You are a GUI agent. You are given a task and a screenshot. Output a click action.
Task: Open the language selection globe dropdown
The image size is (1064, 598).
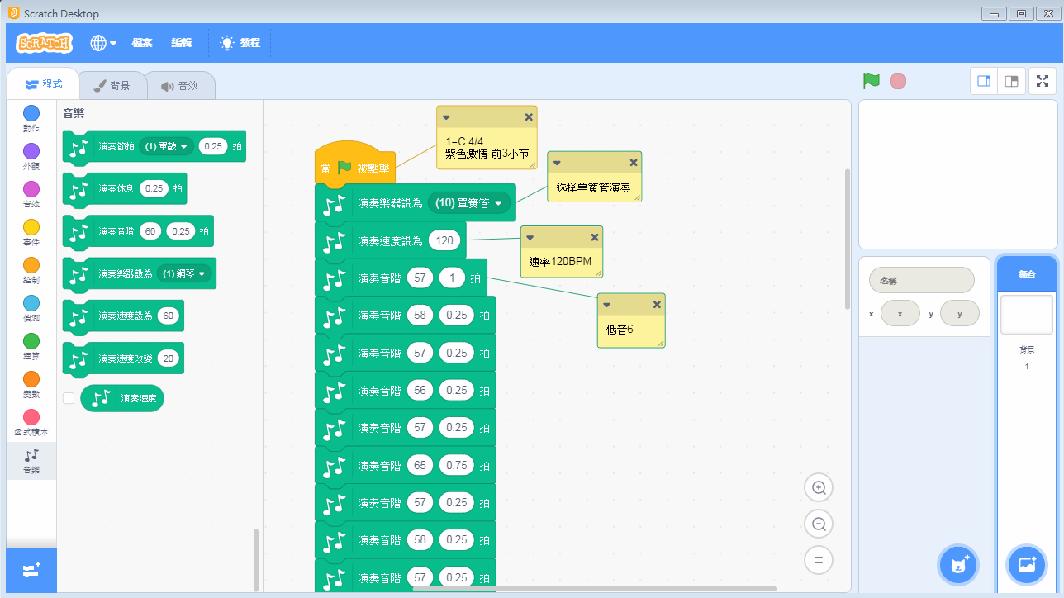tap(102, 42)
